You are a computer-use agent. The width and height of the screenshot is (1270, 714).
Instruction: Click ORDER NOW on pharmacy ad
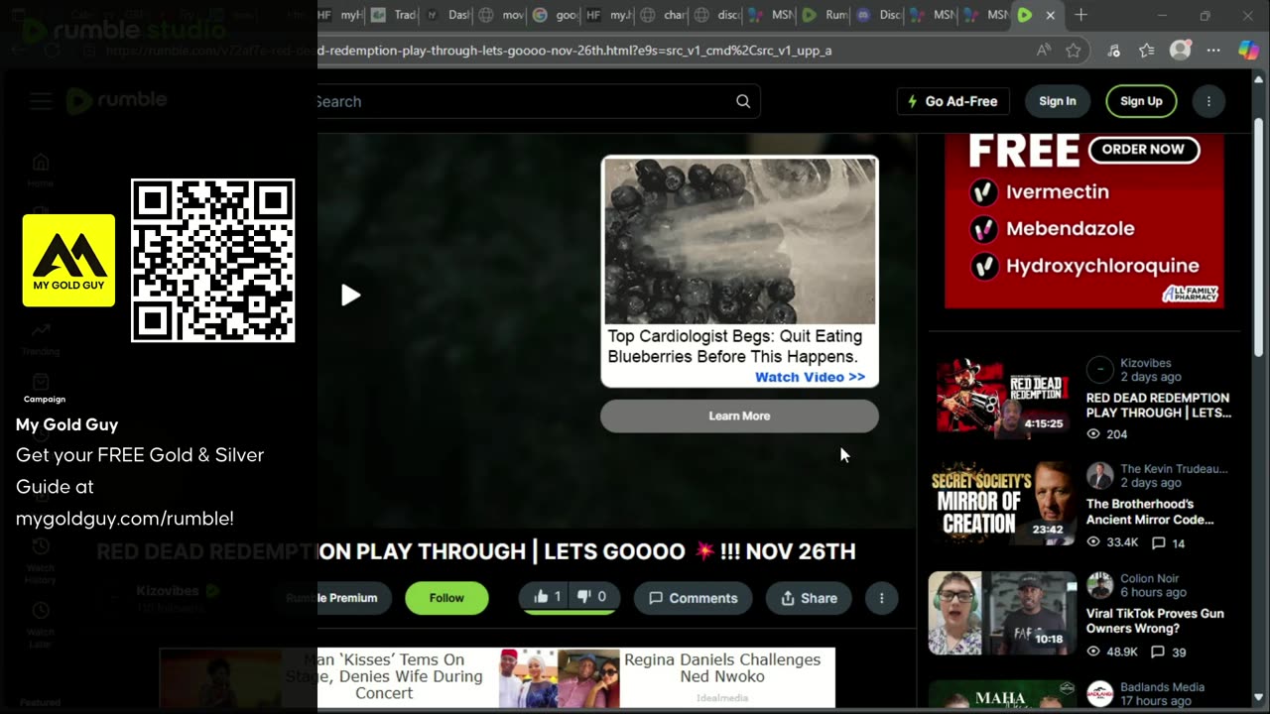click(1143, 149)
